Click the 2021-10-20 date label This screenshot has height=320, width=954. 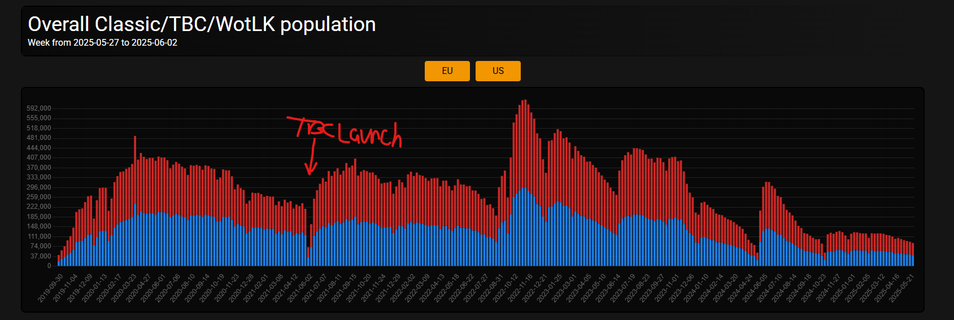(359, 288)
